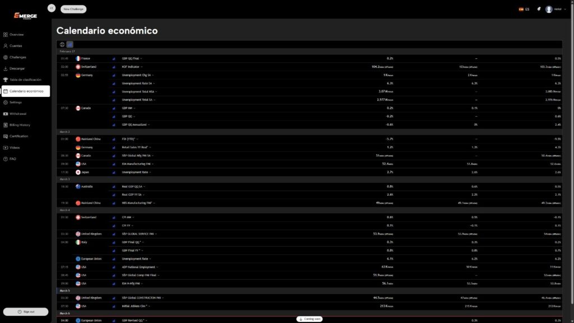Open the user profile dropdown arrow
This screenshot has height=323, width=574.
pos(565,9)
